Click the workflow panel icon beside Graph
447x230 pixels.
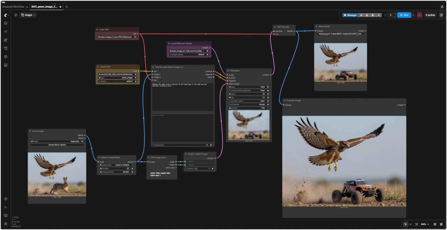click(16, 15)
